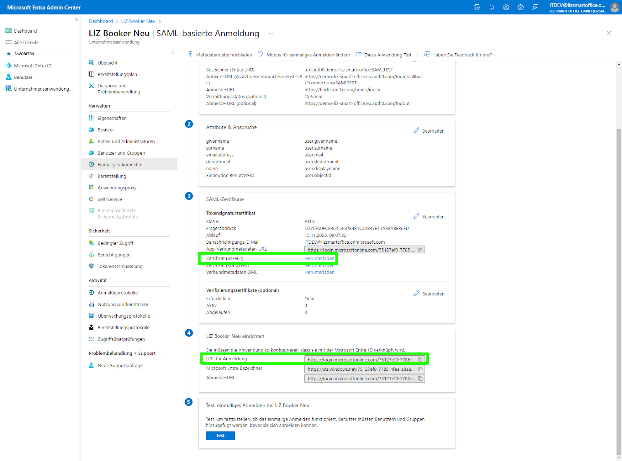Open the user account avatar

coord(615,7)
